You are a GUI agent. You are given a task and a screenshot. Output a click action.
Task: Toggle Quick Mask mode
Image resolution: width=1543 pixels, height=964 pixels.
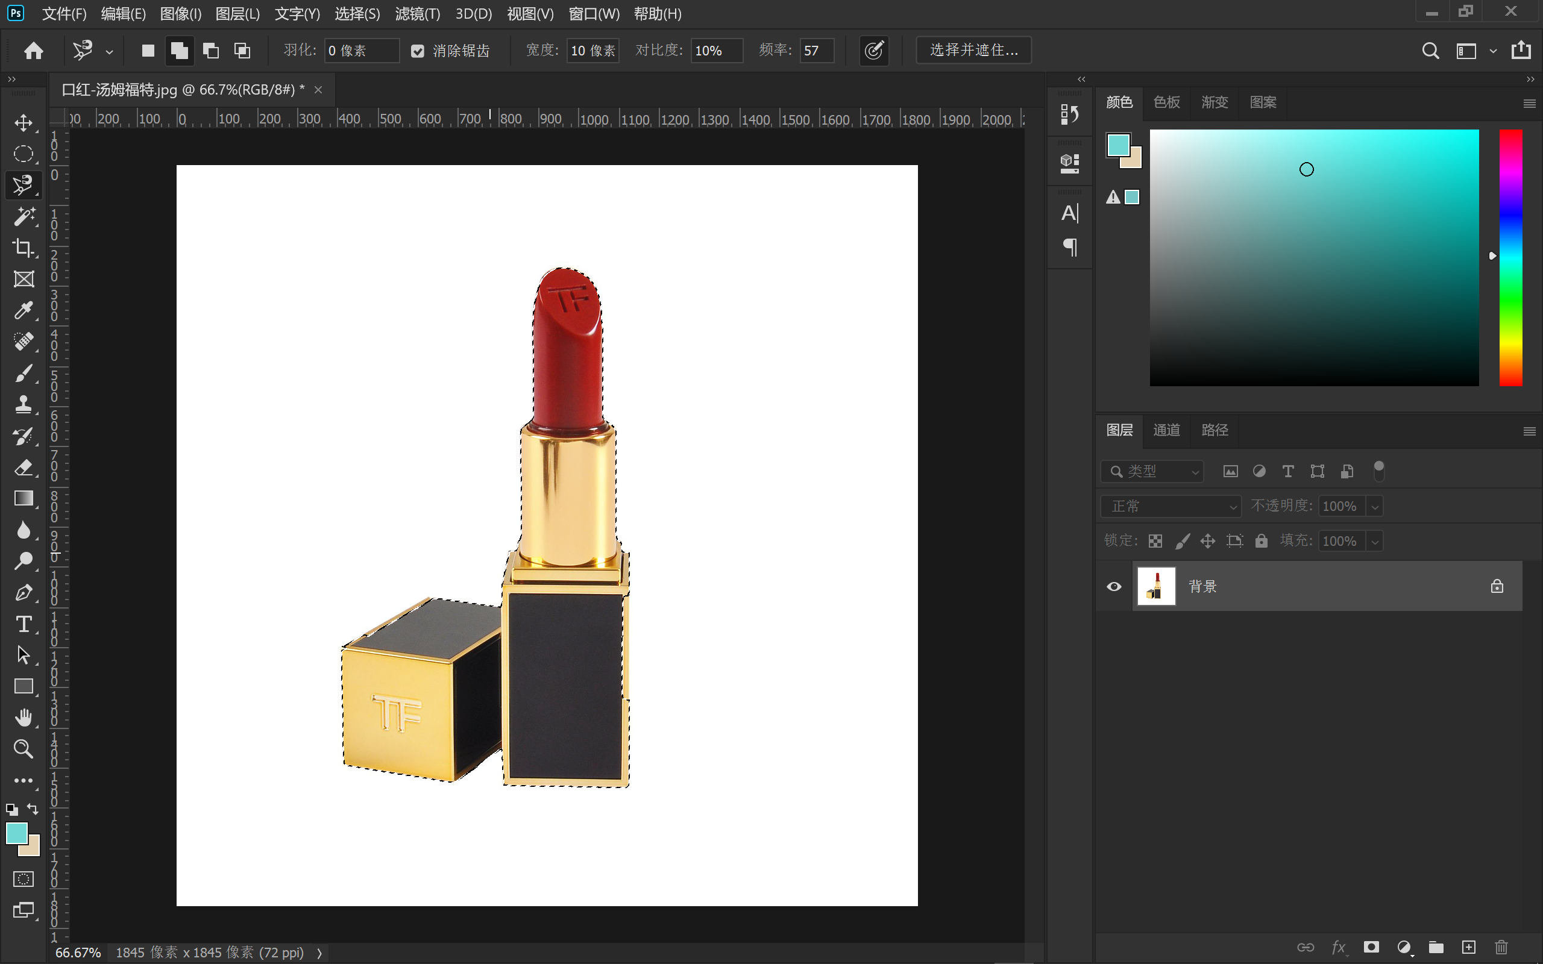[x=24, y=879]
